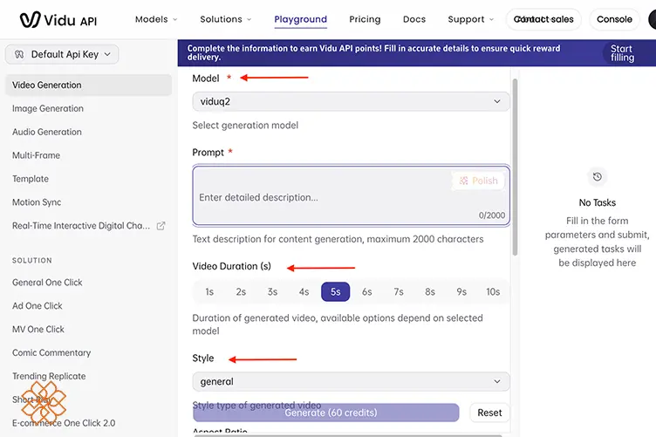
Task: Click the API key icon beside Default Api Key
Action: [19, 54]
